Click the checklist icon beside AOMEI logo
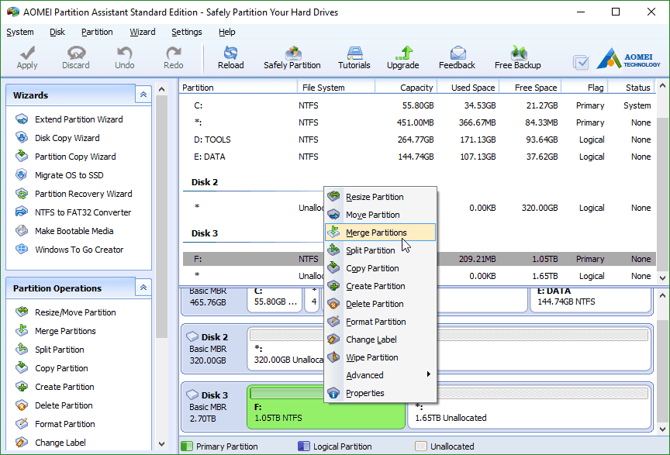This screenshot has height=455, width=670. coord(581,62)
